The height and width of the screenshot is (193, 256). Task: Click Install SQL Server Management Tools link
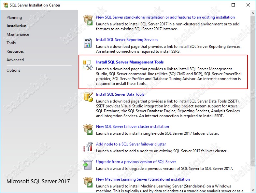pyautogui.click(x=130, y=62)
